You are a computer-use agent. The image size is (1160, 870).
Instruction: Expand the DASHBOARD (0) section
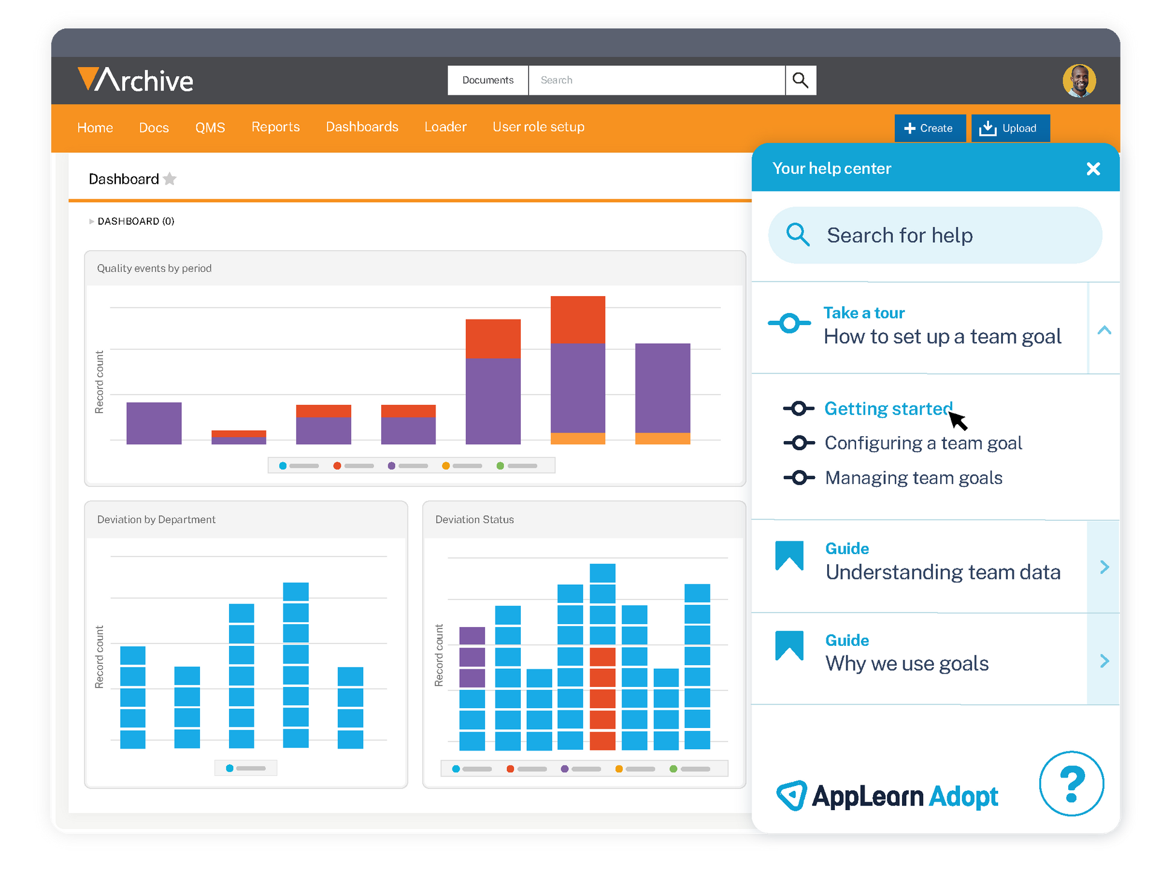click(91, 221)
